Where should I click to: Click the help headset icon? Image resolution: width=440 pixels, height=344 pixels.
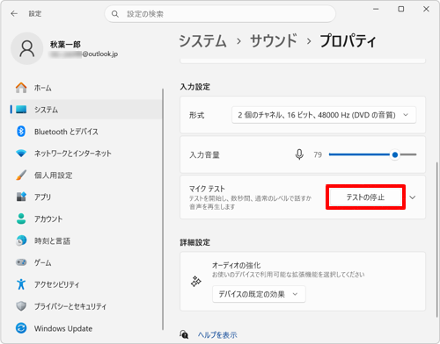click(x=184, y=334)
